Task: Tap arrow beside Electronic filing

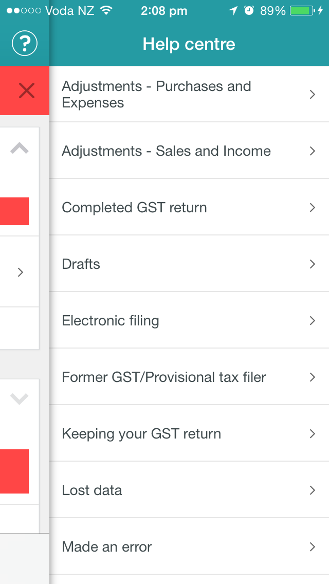Action: 312,321
